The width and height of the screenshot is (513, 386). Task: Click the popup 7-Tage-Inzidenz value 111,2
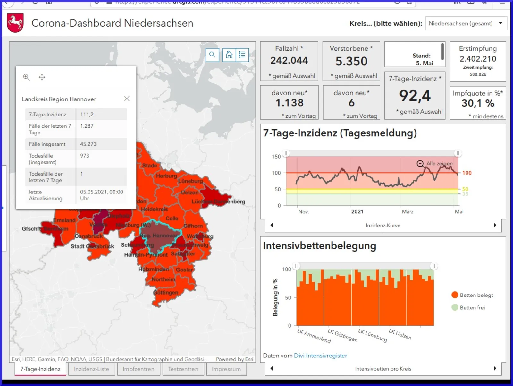tap(87, 114)
